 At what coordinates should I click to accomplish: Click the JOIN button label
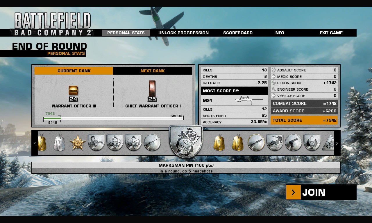click(314, 192)
